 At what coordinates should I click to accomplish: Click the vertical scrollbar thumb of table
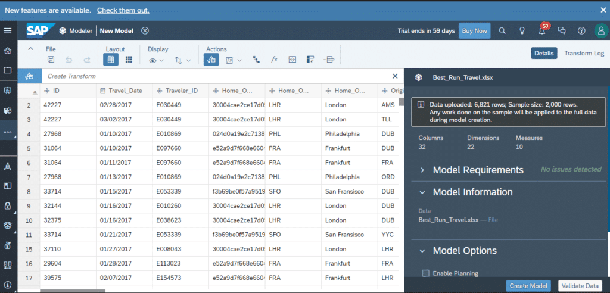(x=401, y=102)
